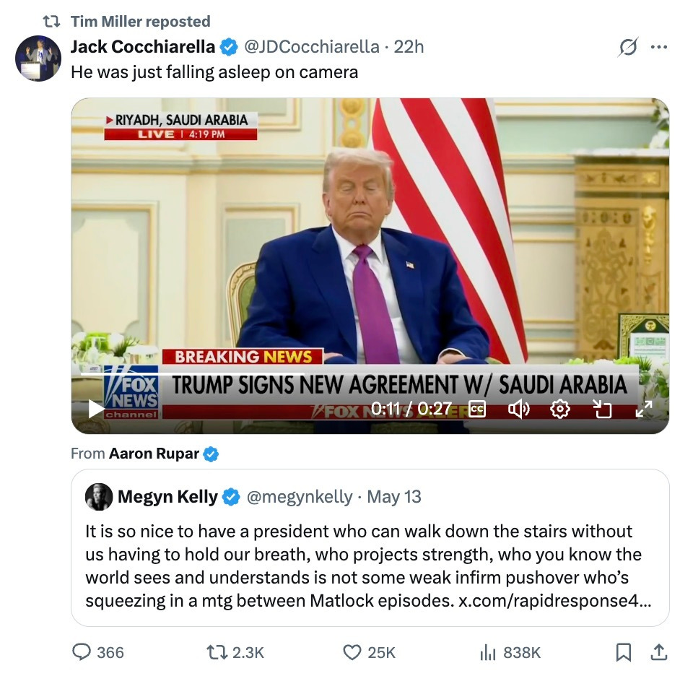This screenshot has width=680, height=676.
Task: Open Jack Cocchiarella's profile avatar
Action: click(x=38, y=58)
